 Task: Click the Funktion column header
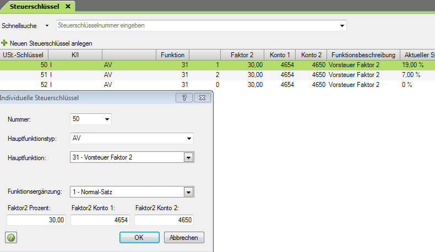[x=172, y=55]
